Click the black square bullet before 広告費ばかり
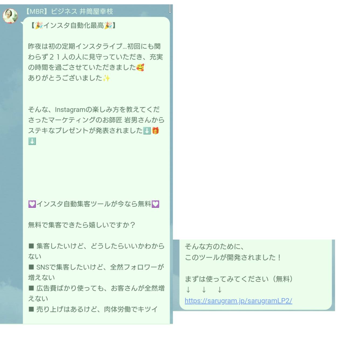The width and height of the screenshot is (345, 345). pyautogui.click(x=31, y=288)
